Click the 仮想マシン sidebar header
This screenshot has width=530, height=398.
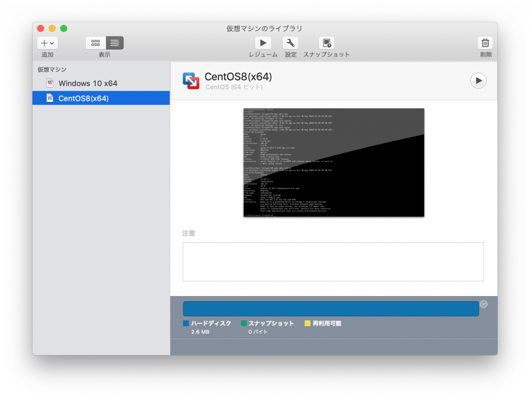pos(52,69)
